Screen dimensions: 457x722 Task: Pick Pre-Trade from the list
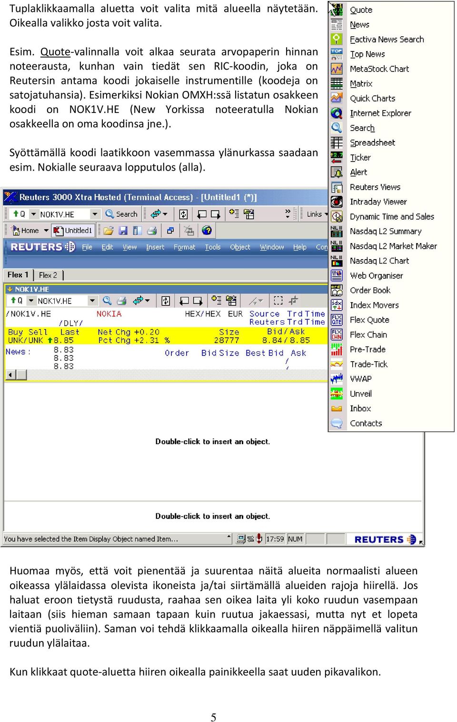pyautogui.click(x=368, y=350)
